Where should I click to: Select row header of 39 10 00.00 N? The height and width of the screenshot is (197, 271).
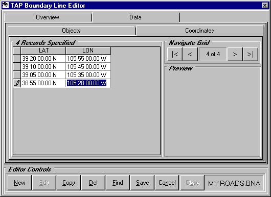point(17,66)
